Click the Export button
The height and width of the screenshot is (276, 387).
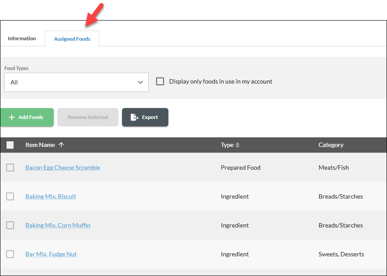145,117
